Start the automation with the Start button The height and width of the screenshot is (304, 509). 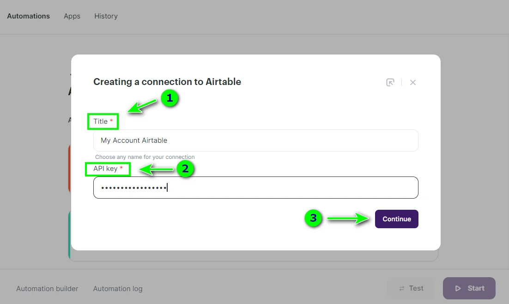click(469, 288)
